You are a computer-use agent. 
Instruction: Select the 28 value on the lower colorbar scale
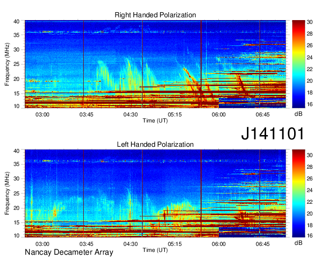pyautogui.click(x=310, y=167)
